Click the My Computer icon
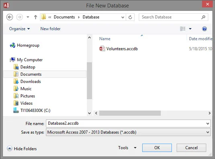The image size is (215, 159). [x=12, y=60]
